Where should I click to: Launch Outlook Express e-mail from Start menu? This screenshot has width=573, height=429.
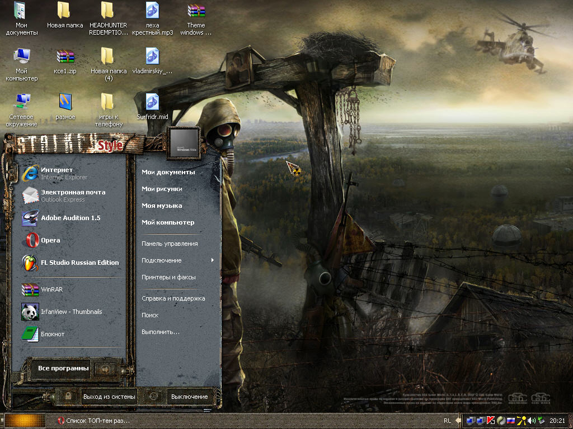coord(64,196)
